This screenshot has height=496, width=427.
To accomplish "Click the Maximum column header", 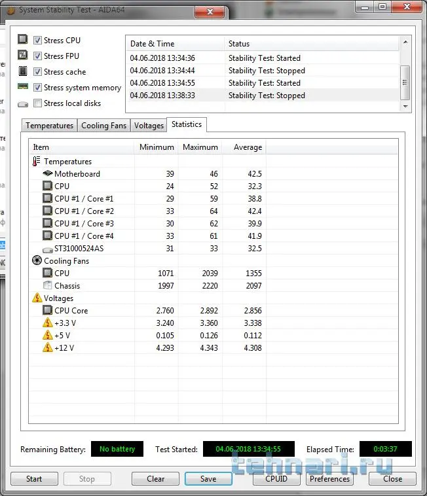I will [x=200, y=147].
